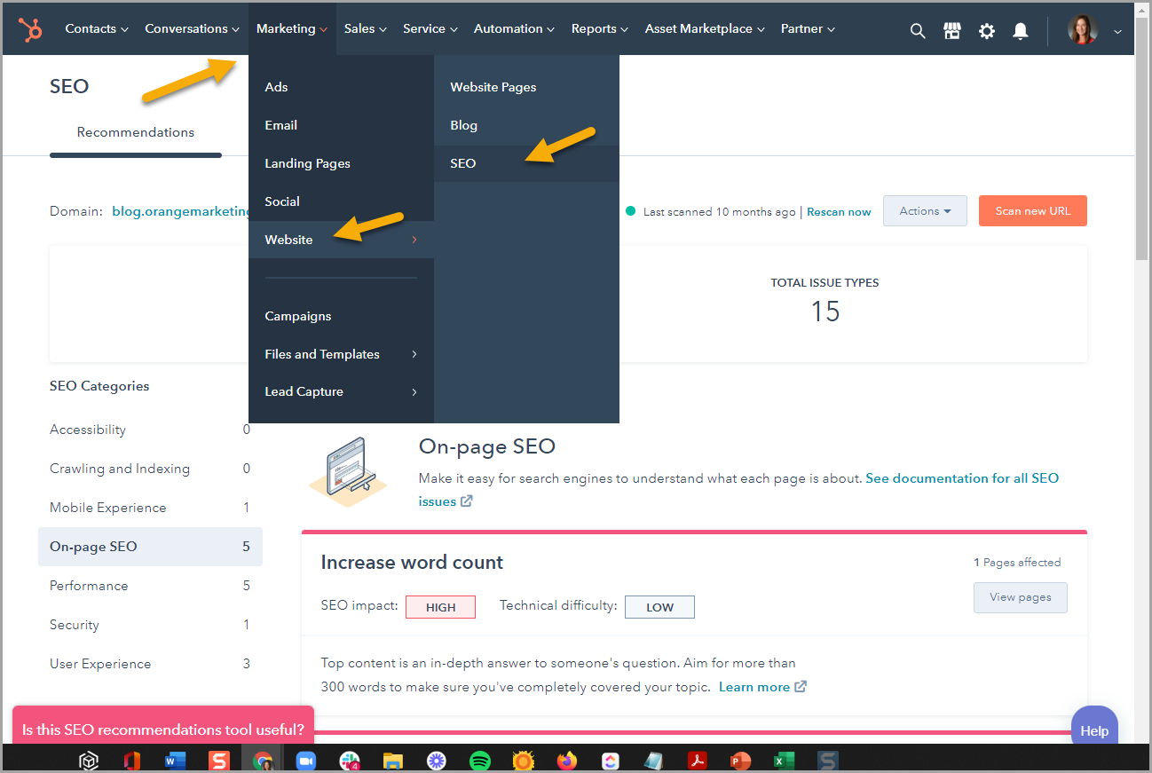Select the Security category
Image resolution: width=1152 pixels, height=773 pixels.
pyautogui.click(x=150, y=625)
